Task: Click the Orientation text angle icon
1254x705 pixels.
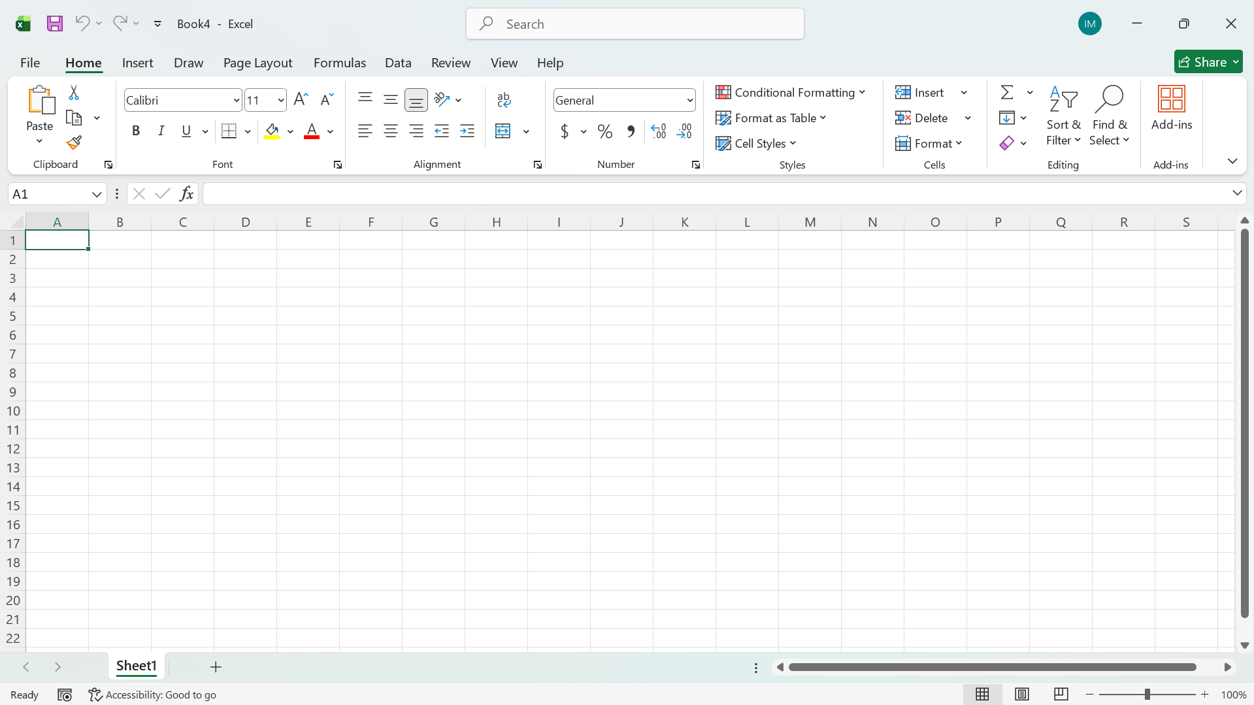Action: [x=442, y=99]
